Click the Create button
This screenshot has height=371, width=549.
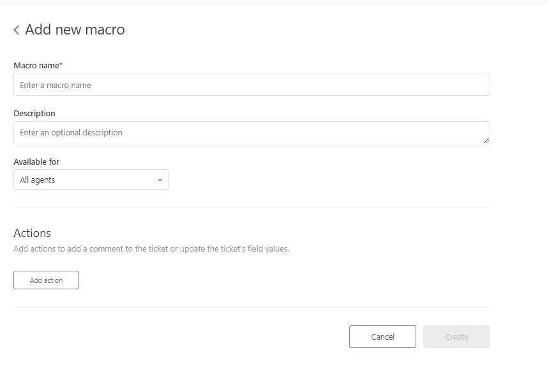(456, 337)
